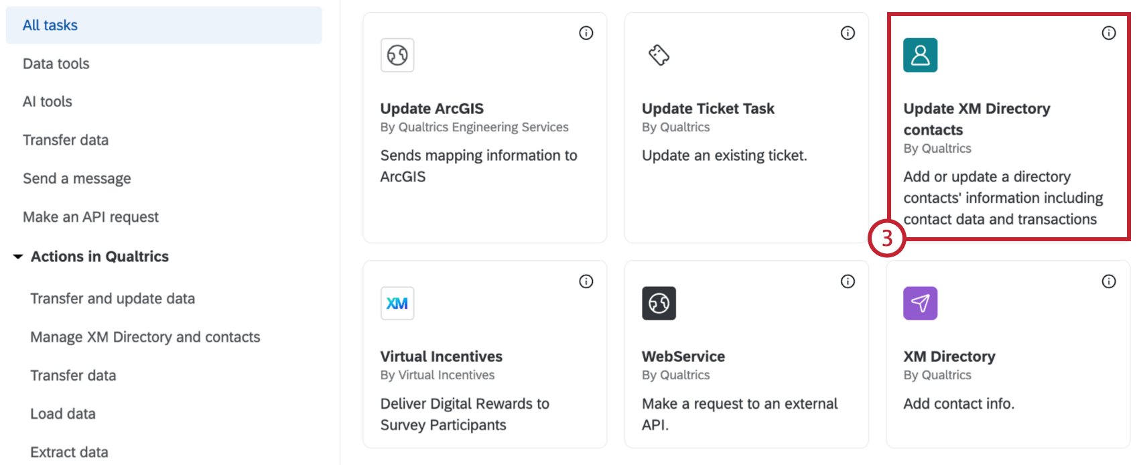Screen dimensions: 1139x465
Task: Click the Update ArcGIS globe icon
Action: point(397,55)
